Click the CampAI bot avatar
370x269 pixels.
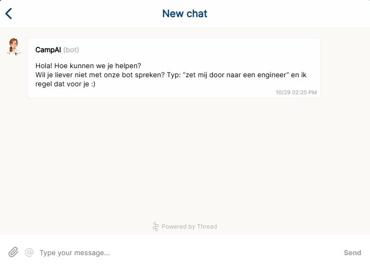tap(13, 47)
